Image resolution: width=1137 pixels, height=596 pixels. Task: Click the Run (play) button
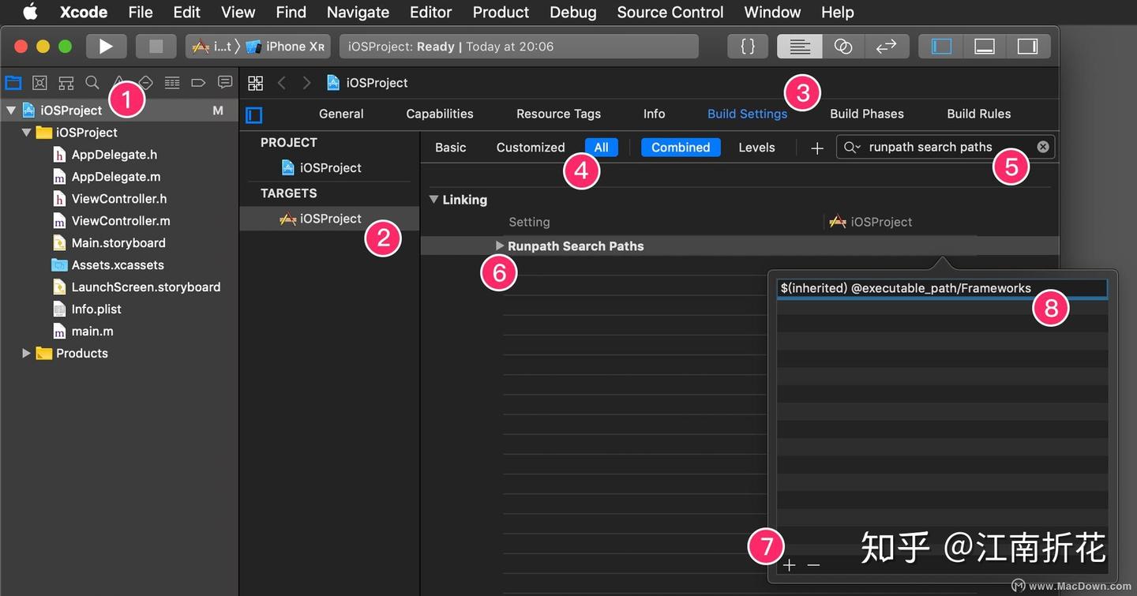[105, 47]
